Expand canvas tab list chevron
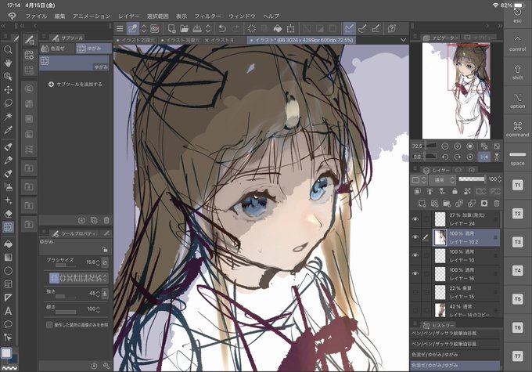 [x=403, y=40]
